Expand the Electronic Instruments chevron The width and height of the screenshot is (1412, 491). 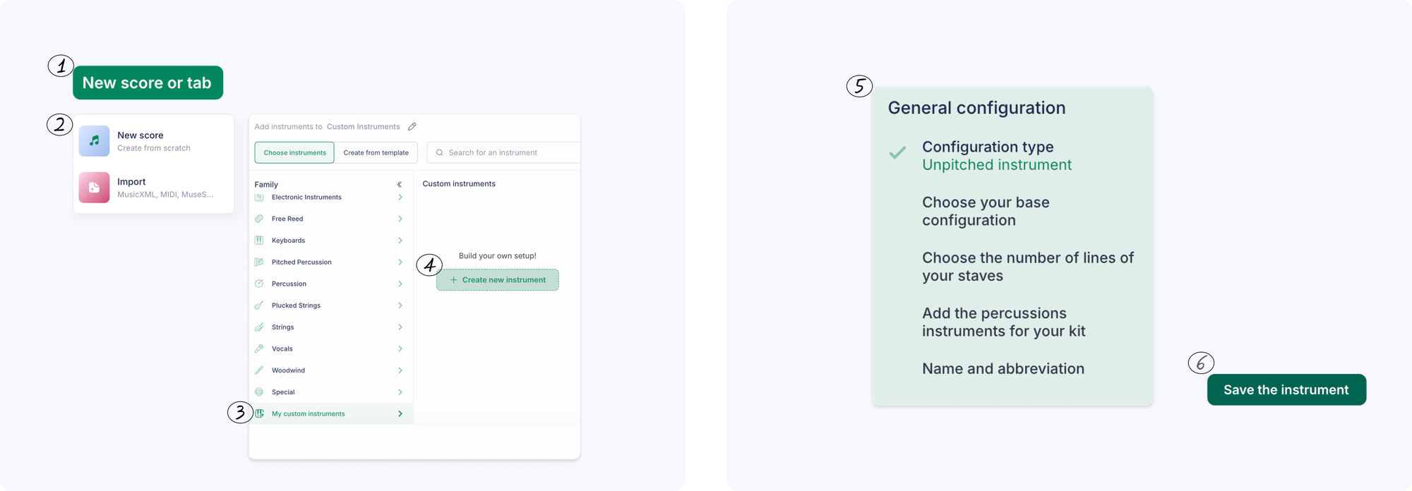click(x=400, y=198)
